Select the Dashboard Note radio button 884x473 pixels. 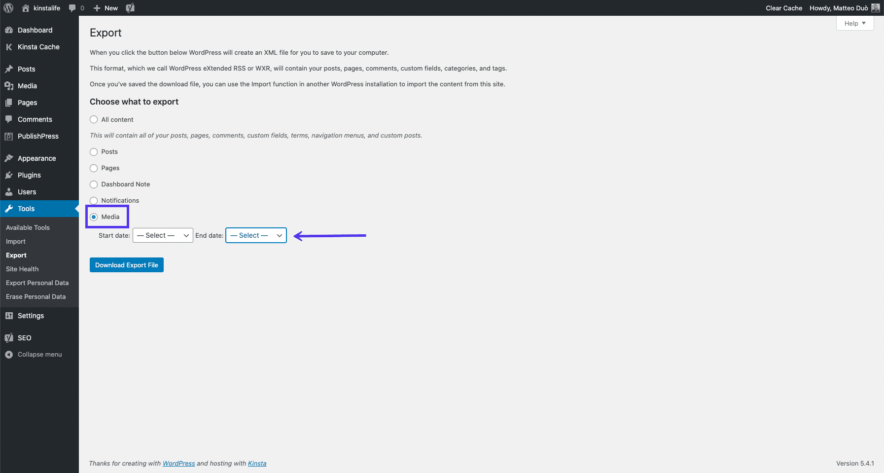tap(94, 184)
